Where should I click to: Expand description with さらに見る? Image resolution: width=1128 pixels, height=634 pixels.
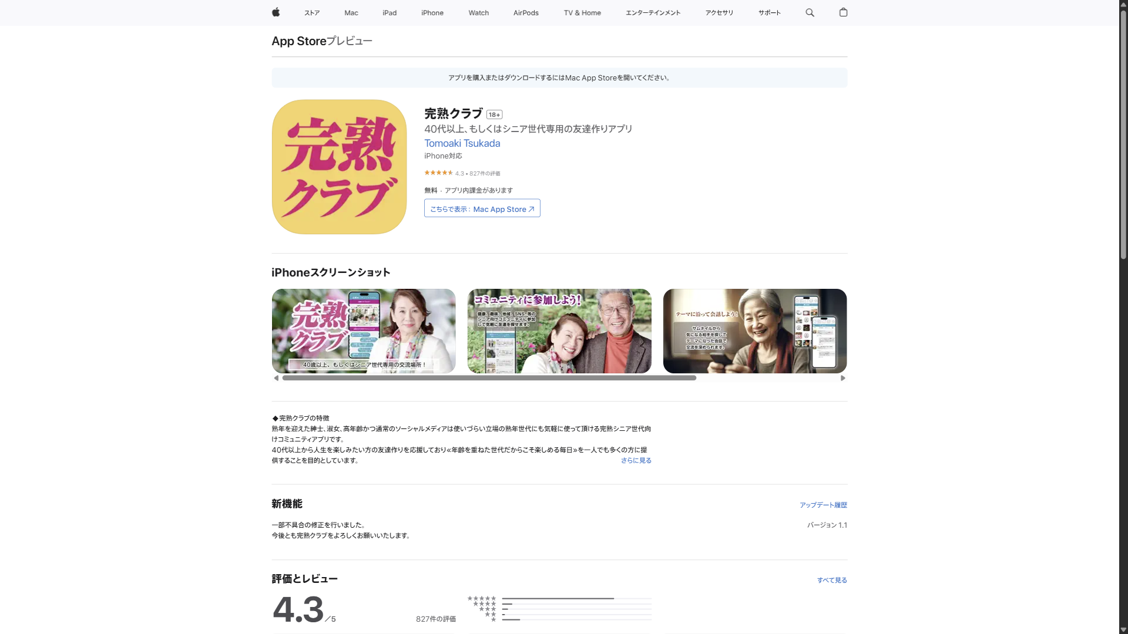[x=636, y=460]
